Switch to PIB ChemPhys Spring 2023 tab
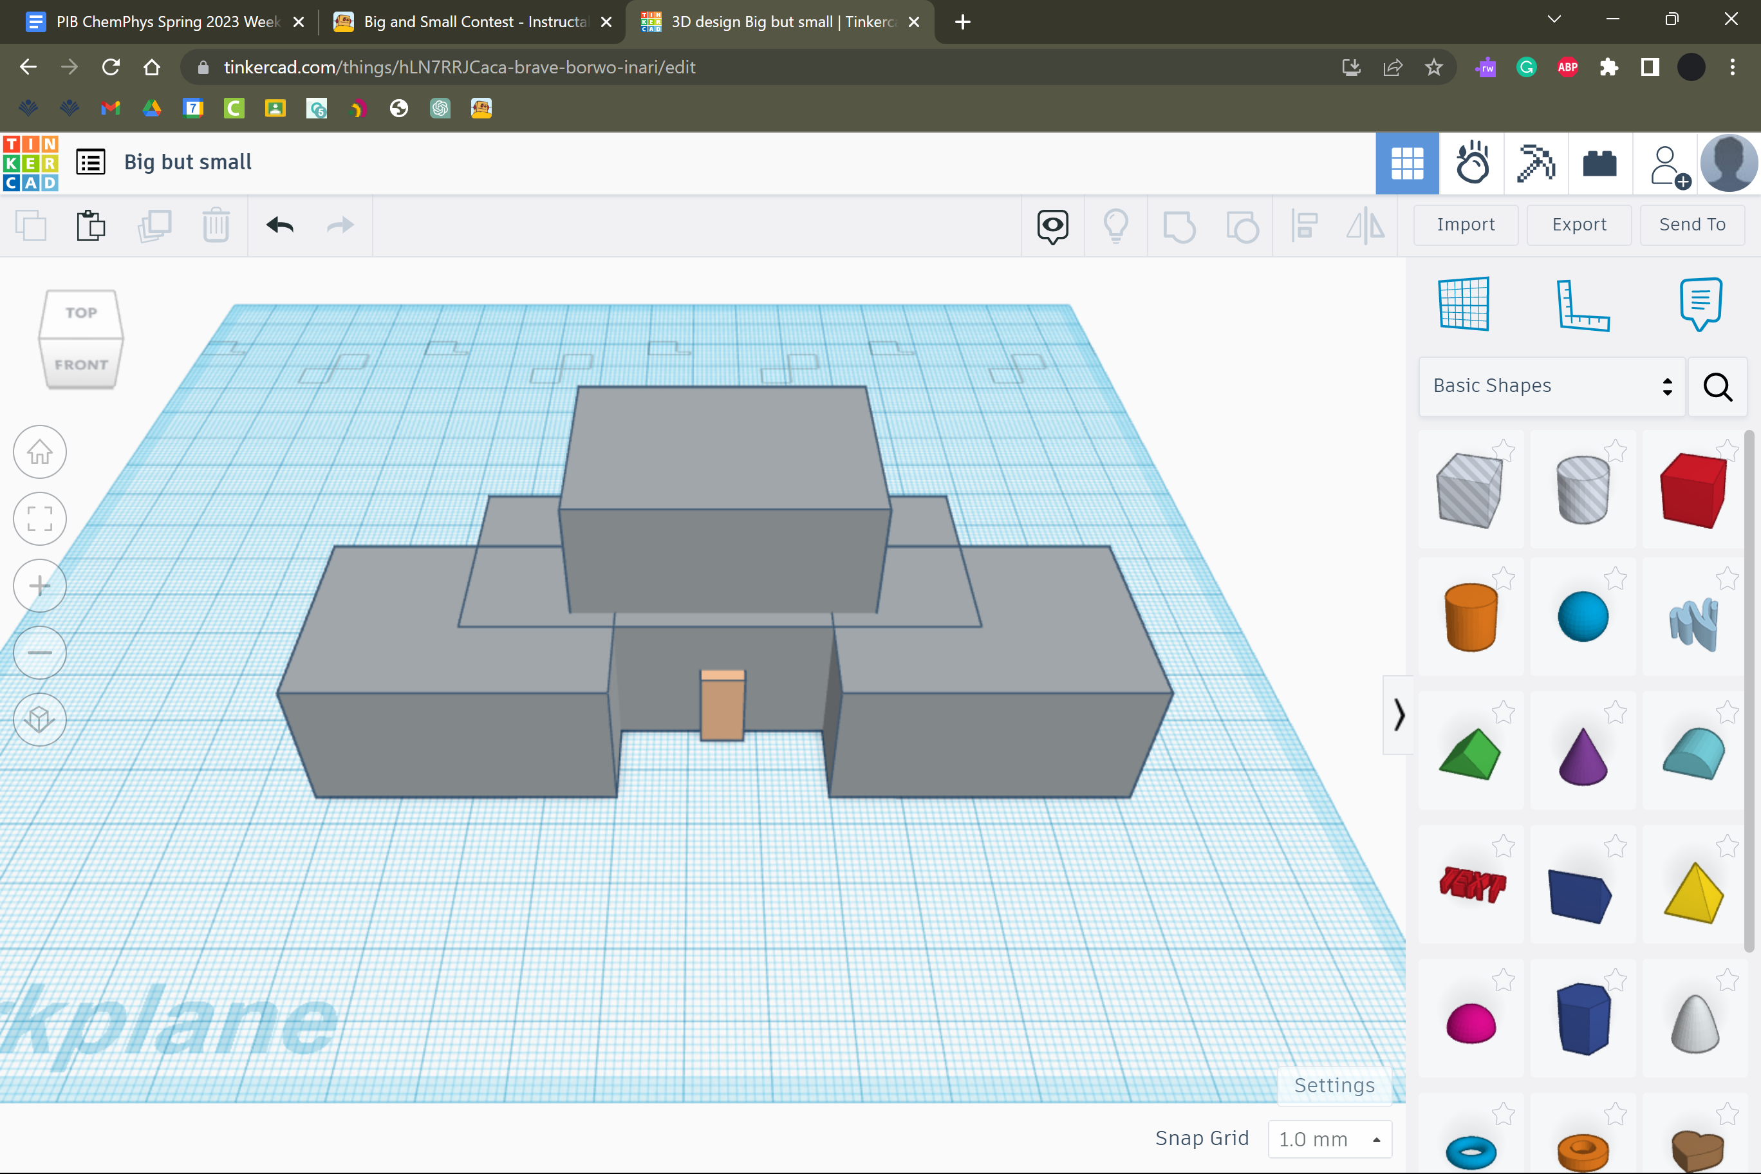 (166, 22)
